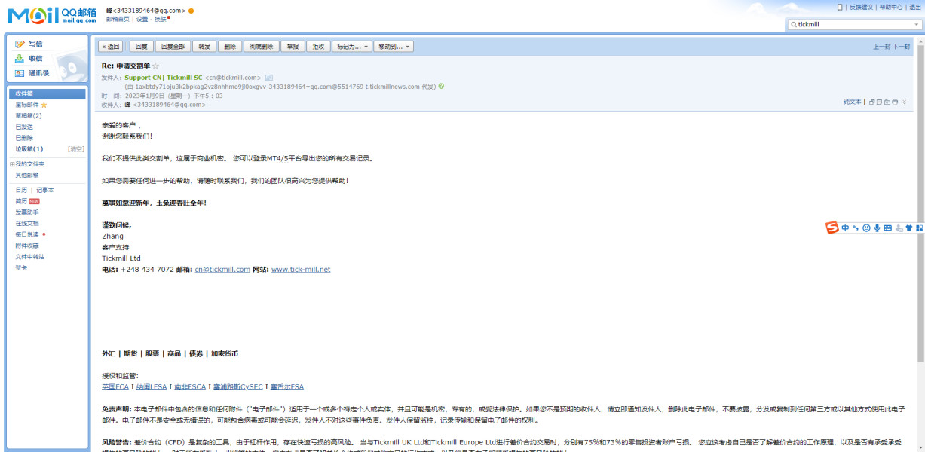The height and width of the screenshot is (452, 925).
Task: Switch to 纯文本 plain text view
Action: [x=852, y=101]
